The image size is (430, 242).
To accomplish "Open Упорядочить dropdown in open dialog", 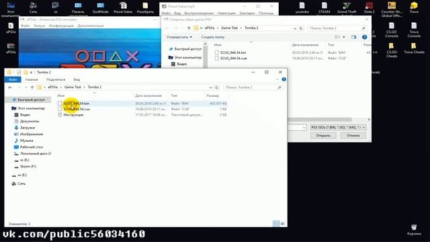I will [x=179, y=37].
